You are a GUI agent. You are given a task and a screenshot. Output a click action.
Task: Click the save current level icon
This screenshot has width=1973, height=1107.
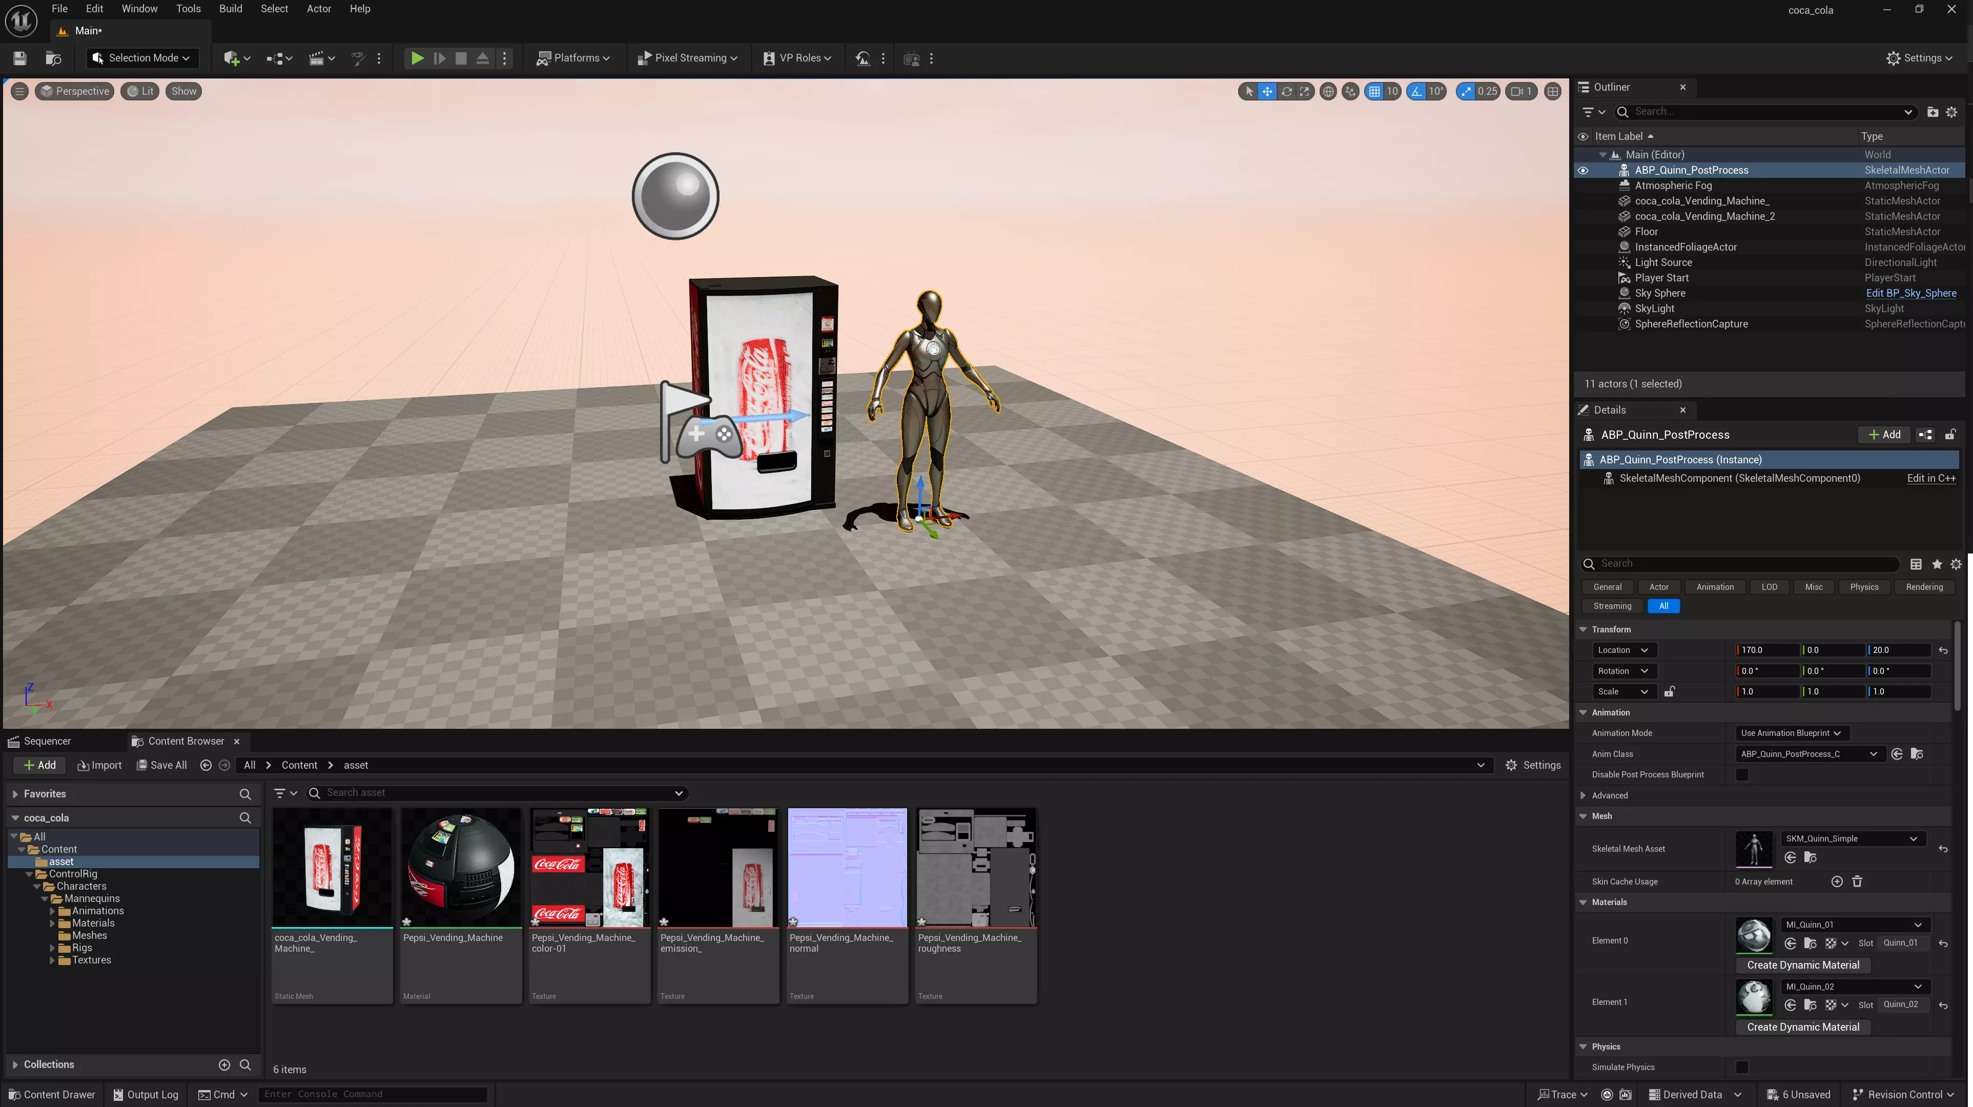[x=20, y=58]
